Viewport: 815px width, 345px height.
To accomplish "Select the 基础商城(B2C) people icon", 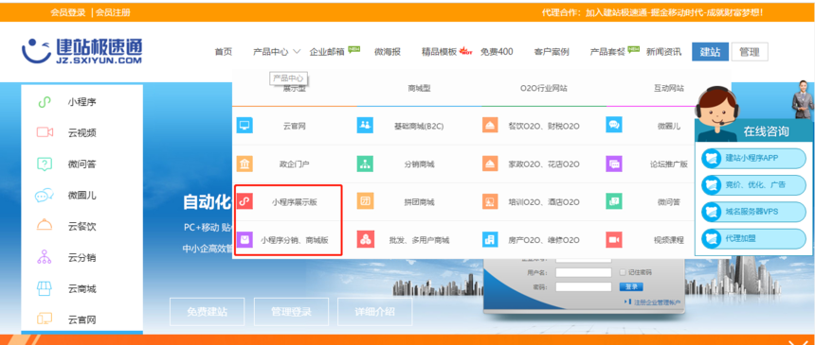I will 365,125.
